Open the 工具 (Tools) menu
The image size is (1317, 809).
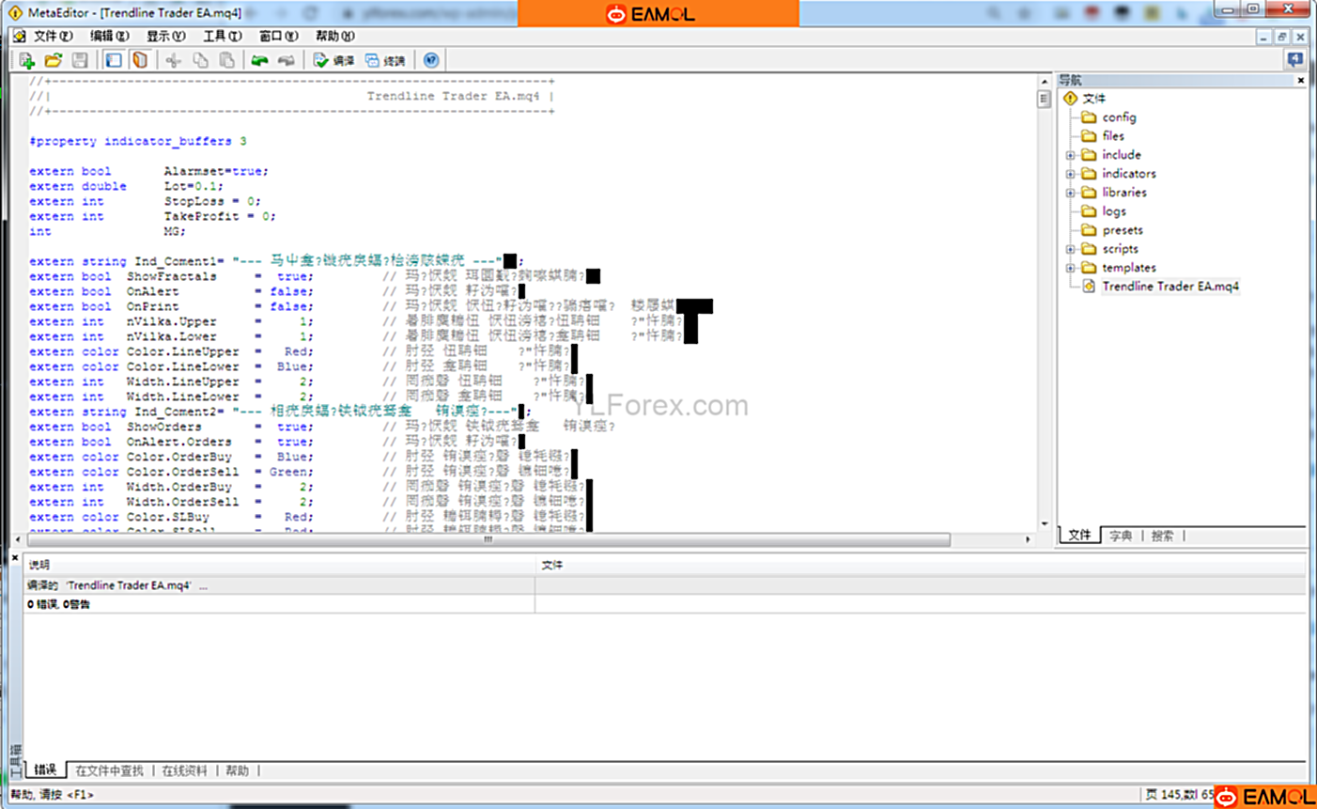coord(222,36)
